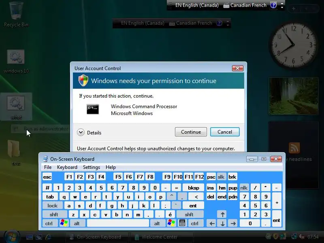Click the main ent key beside the letters
The height and width of the screenshot is (243, 324).
coord(193,206)
